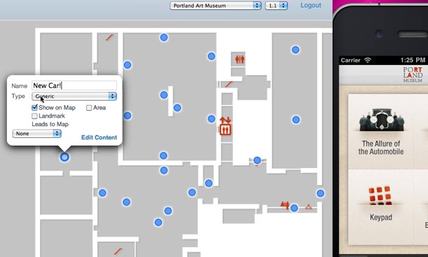Click the restrooms icon on the map
This screenshot has height=257, width=428.
coord(240,59)
